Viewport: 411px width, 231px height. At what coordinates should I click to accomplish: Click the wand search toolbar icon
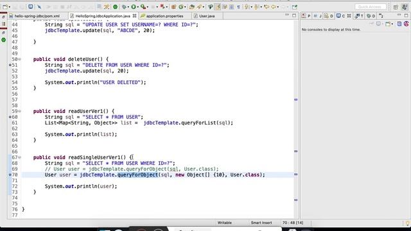tap(106, 7)
